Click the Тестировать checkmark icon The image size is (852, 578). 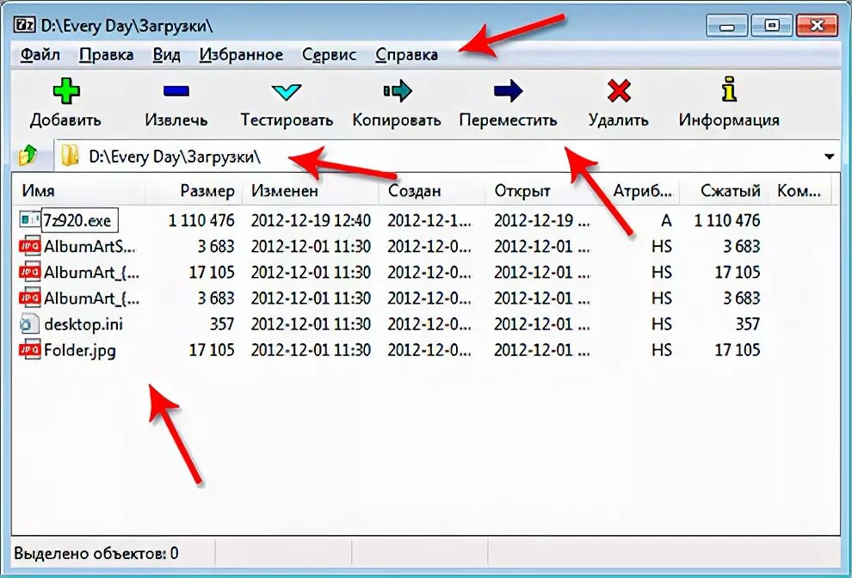(x=287, y=92)
